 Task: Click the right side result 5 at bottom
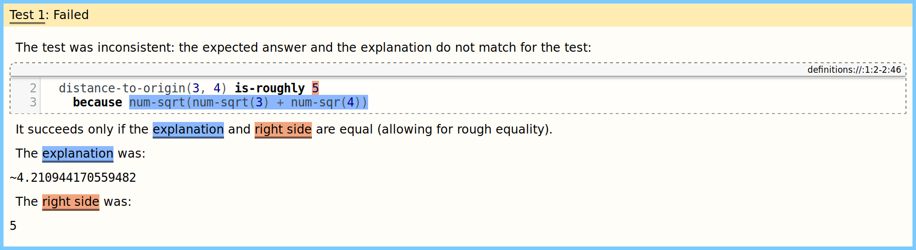13,226
